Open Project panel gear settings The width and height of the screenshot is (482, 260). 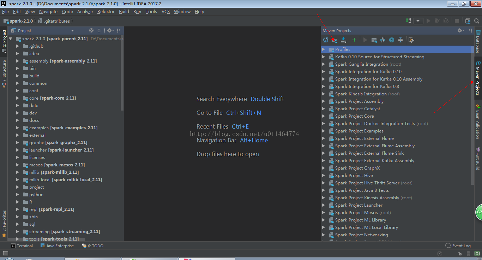(x=110, y=31)
